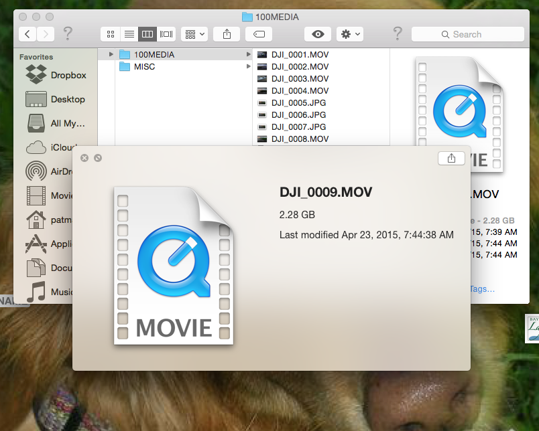Screen dimensions: 539x431
Task: Click the 100MEDIA window title folder icon
Action: [247, 17]
